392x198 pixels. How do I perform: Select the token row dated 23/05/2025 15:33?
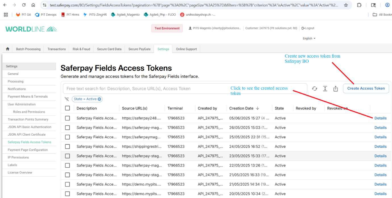click(67, 156)
